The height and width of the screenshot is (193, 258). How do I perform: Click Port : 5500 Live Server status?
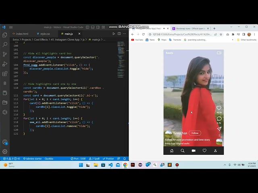pos(78,158)
